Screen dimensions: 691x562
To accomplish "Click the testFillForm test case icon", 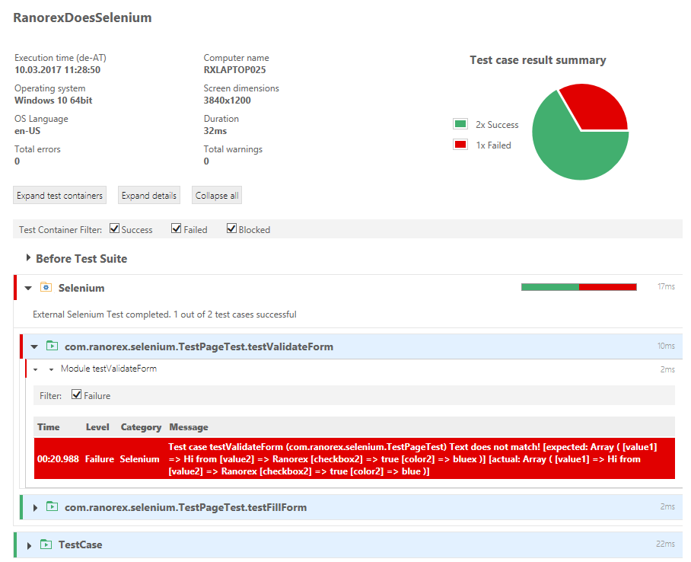I will [52, 506].
